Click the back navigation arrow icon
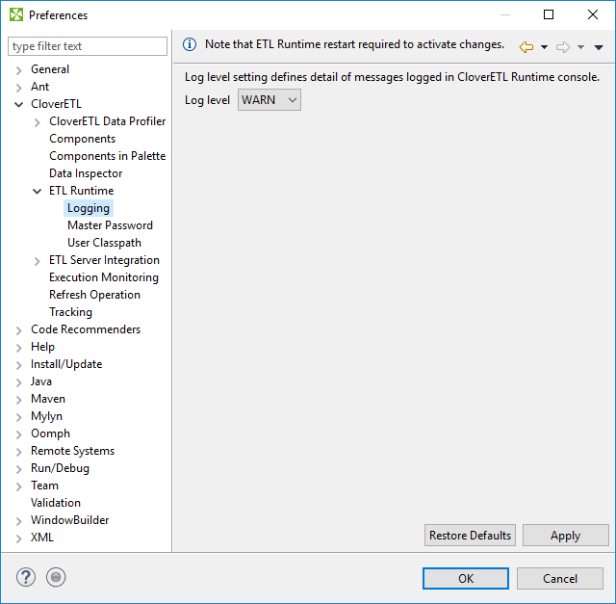Viewport: 616px width, 604px height. (526, 47)
